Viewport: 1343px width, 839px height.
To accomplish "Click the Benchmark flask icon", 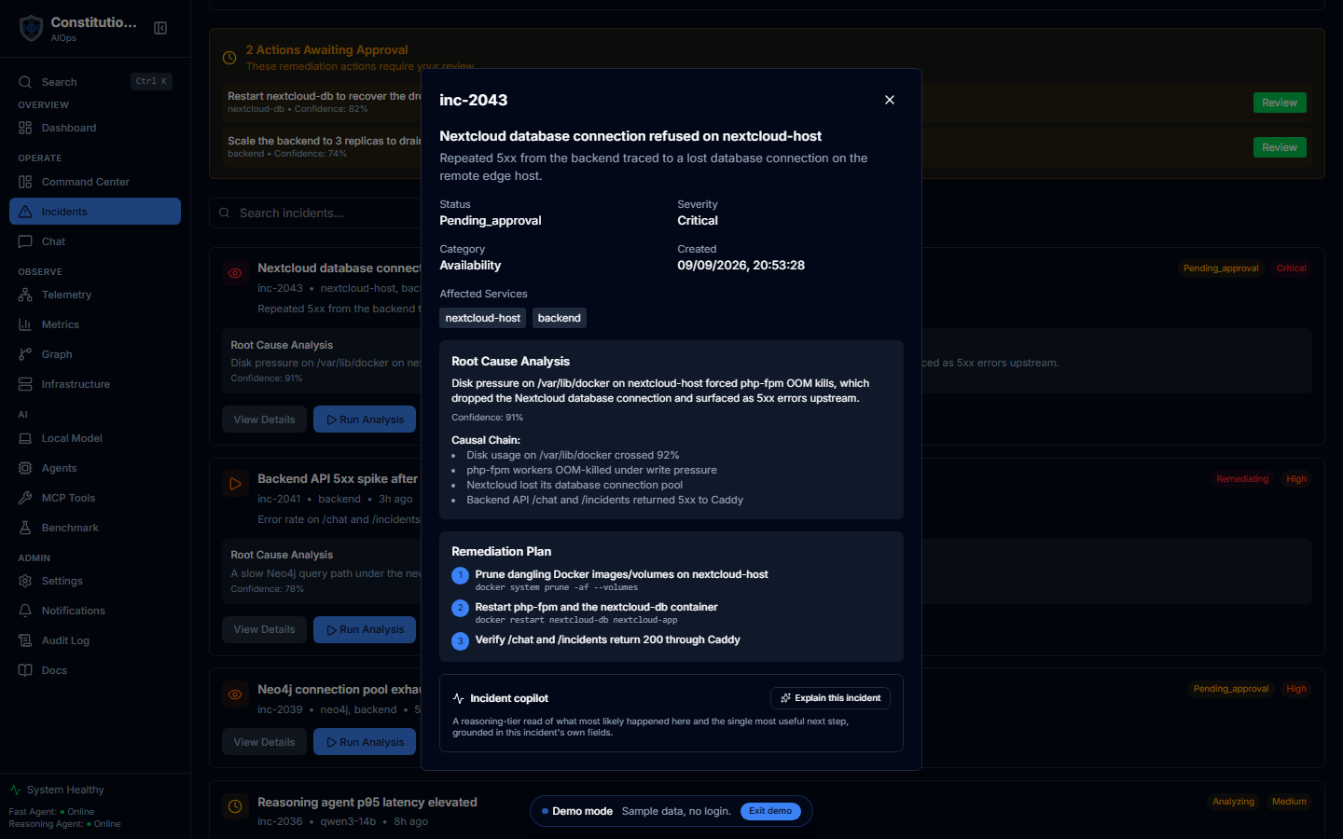I will tap(25, 528).
